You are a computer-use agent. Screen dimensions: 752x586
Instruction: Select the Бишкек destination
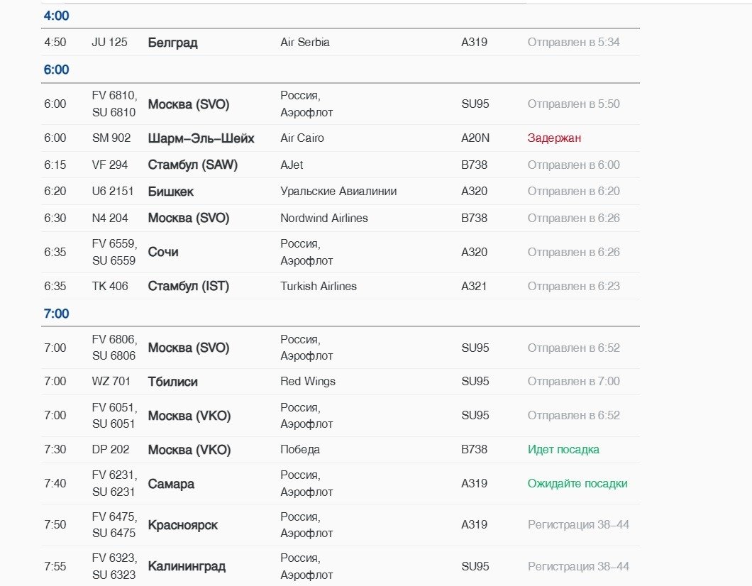[170, 192]
